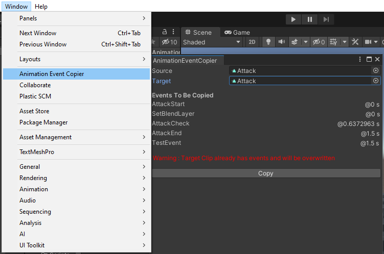
Task: Toggle 2D view mode
Action: point(252,42)
